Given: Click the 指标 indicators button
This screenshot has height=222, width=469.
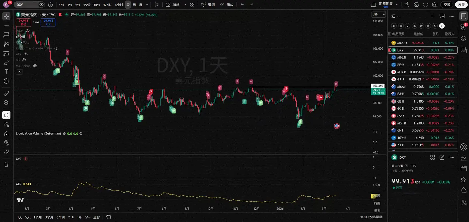Looking at the screenshot, I should [x=173, y=5].
